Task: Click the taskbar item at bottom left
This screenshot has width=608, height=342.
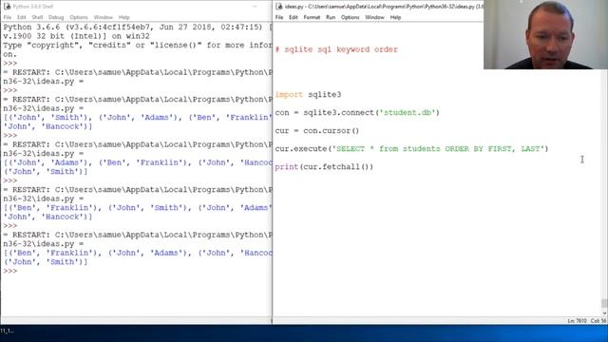Action: pyautogui.click(x=7, y=331)
